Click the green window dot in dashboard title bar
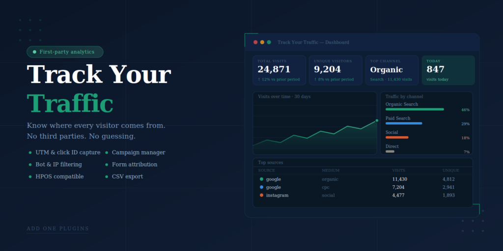This screenshot has width=503, height=251. pos(269,42)
